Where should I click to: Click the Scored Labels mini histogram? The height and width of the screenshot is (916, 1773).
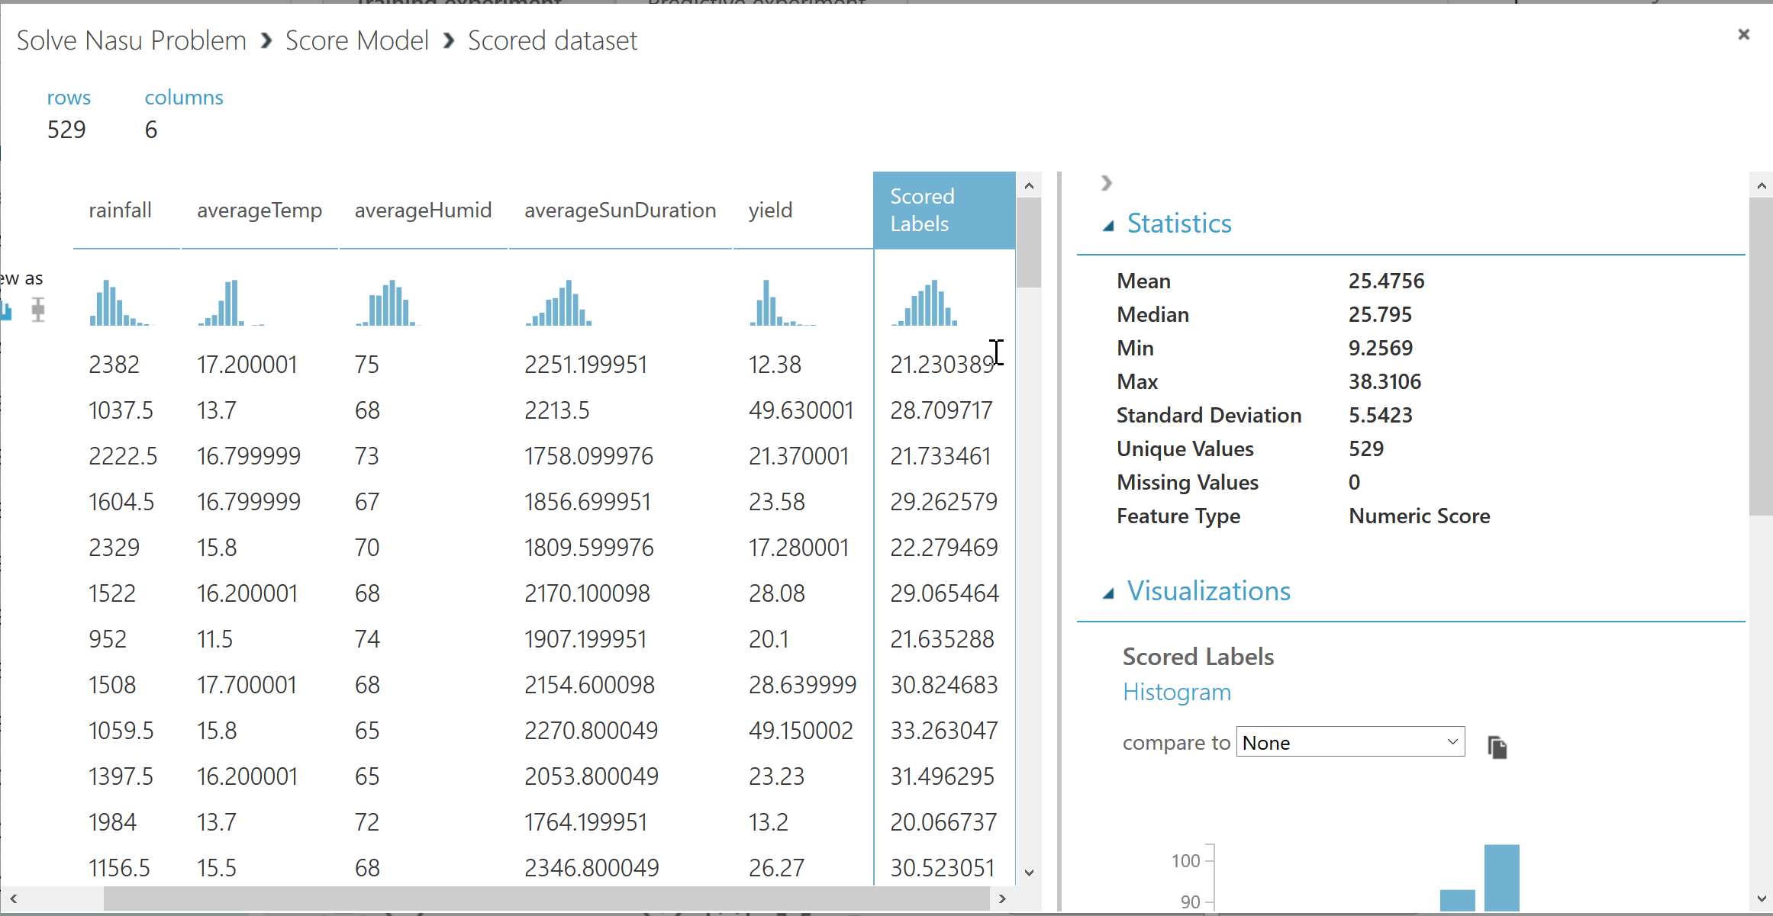click(x=924, y=304)
